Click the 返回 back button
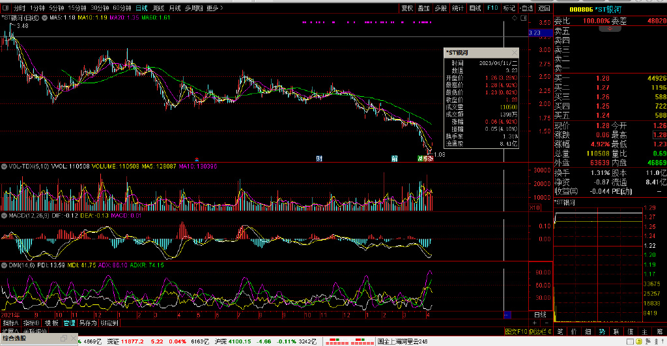Image resolution: width=667 pixels, height=346 pixels. 544,8
